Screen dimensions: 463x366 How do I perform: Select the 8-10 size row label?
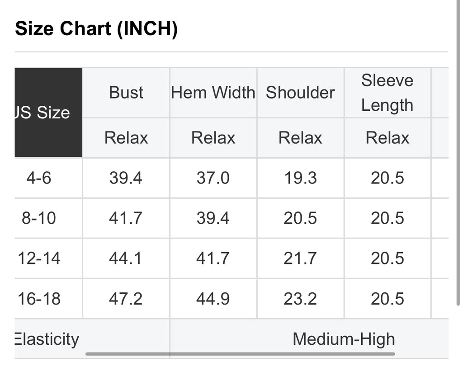tap(39, 218)
